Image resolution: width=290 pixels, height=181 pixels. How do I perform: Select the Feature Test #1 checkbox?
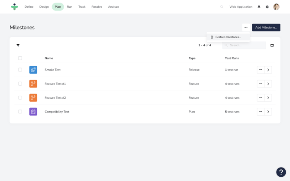20,84
